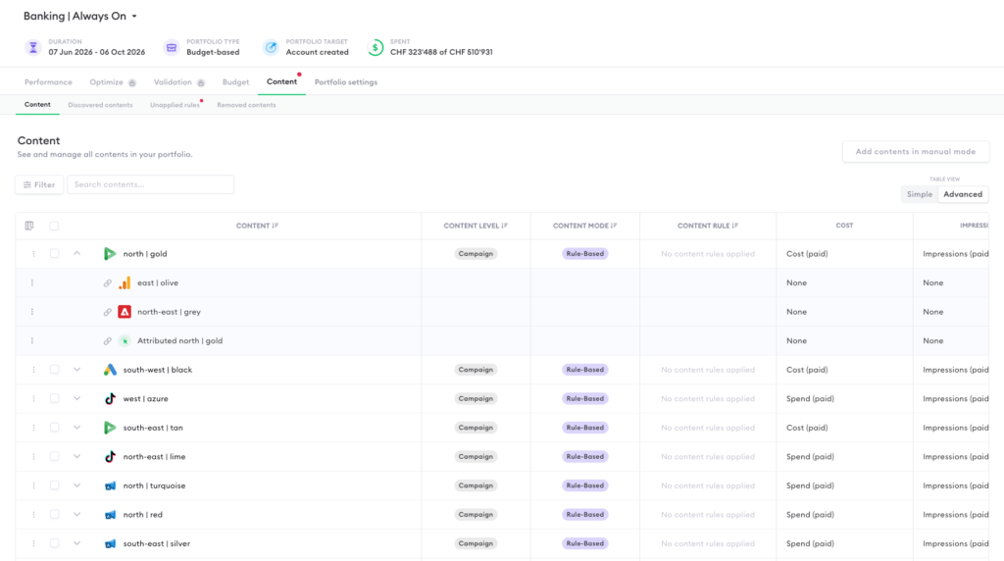The height and width of the screenshot is (561, 1004).
Task: Collapse the north | gold row
Action: click(76, 254)
